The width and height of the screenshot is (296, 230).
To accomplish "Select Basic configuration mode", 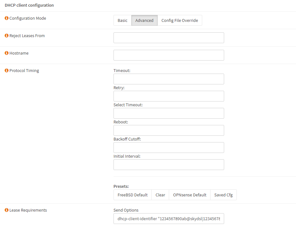I will pyautogui.click(x=122, y=20).
